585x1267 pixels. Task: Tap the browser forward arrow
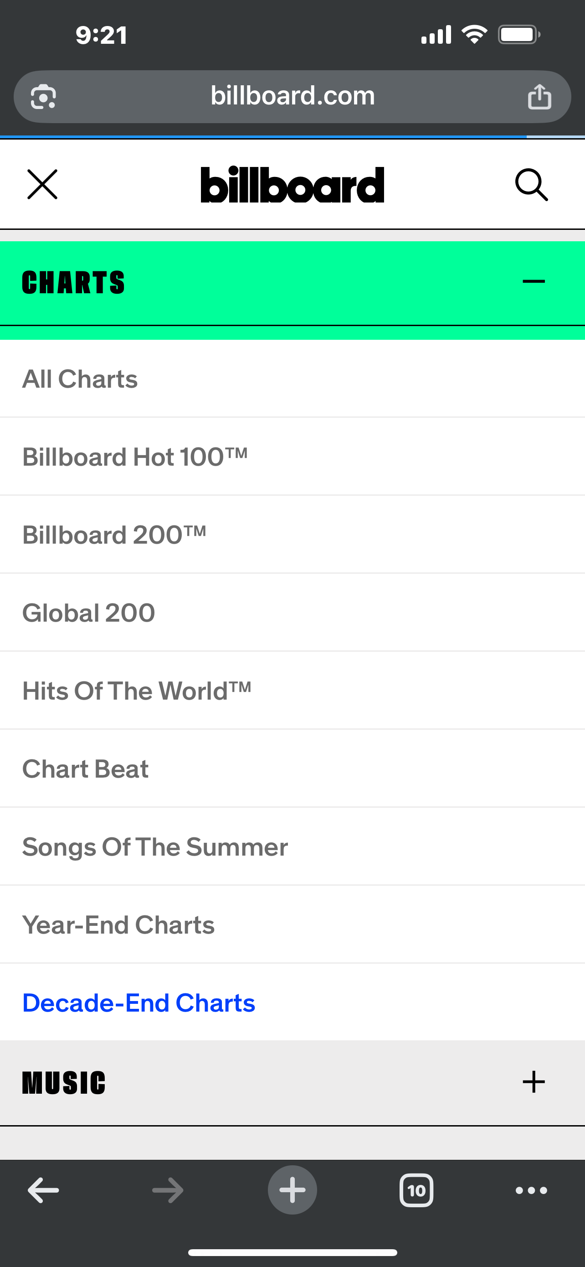pyautogui.click(x=168, y=1190)
